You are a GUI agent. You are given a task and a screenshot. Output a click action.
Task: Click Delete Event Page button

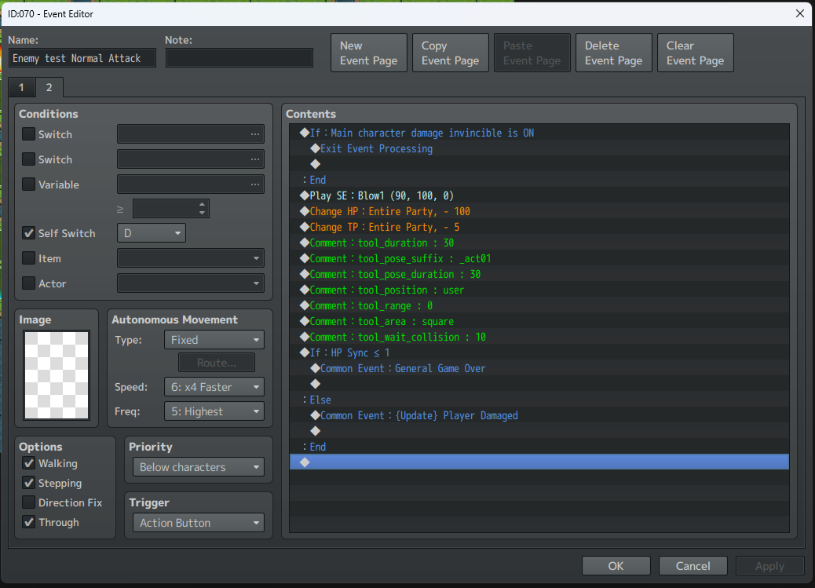pyautogui.click(x=613, y=53)
